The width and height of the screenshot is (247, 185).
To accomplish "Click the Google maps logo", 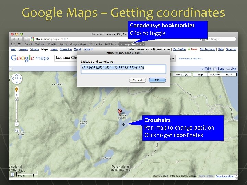I will point(30,58).
